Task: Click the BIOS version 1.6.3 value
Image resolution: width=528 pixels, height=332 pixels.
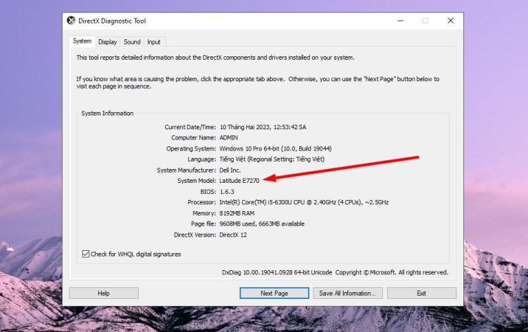Action: tap(227, 192)
